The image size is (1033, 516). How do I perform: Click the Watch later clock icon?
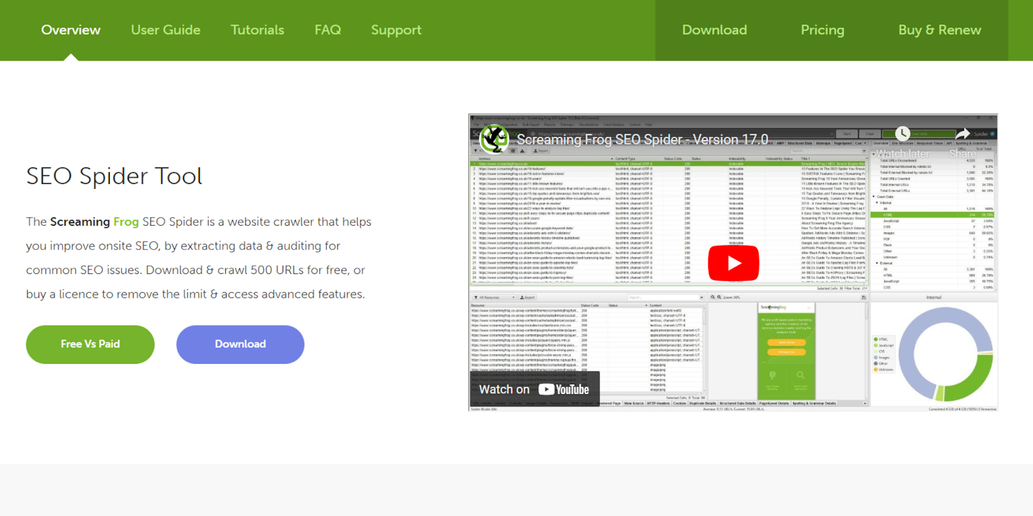coord(902,134)
